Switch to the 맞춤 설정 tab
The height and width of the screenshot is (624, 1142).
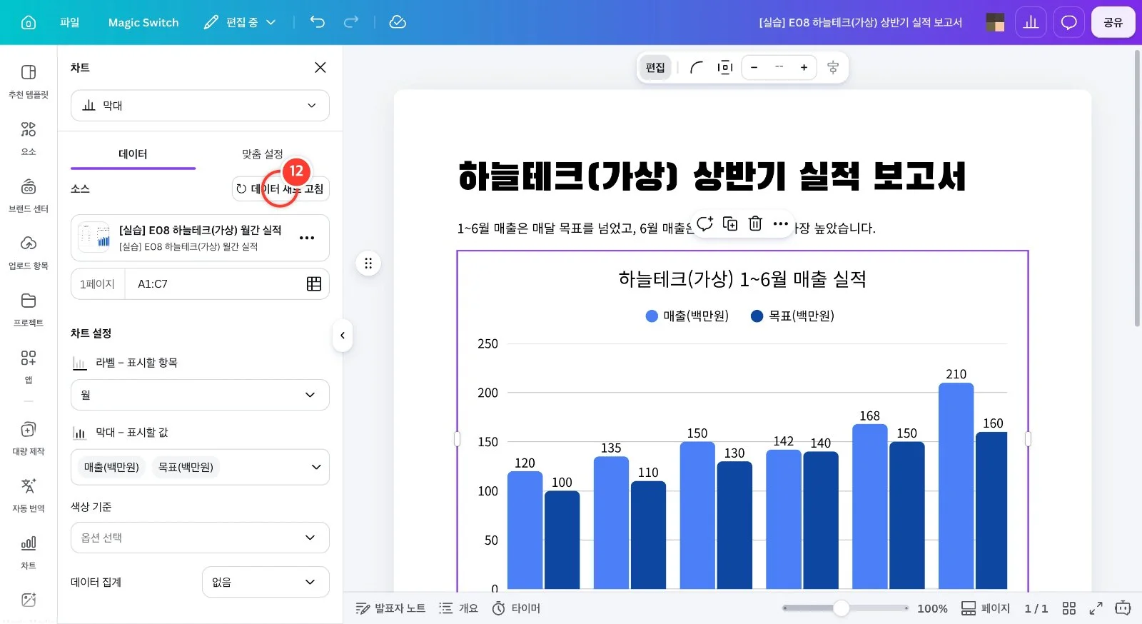(263, 154)
